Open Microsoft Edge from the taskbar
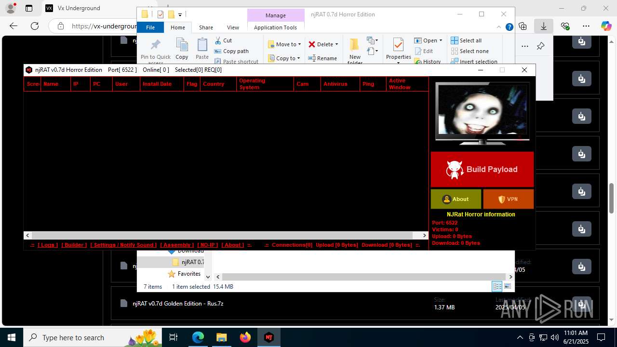The image size is (617, 347). click(x=198, y=337)
